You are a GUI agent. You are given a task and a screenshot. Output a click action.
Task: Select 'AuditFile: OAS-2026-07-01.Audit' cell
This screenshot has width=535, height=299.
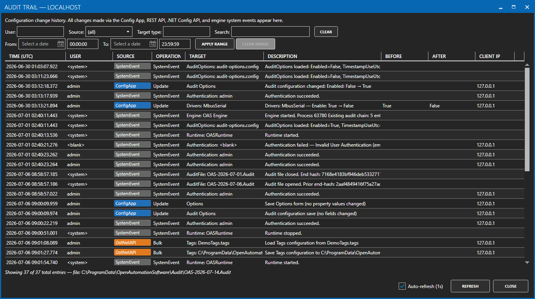click(221, 174)
